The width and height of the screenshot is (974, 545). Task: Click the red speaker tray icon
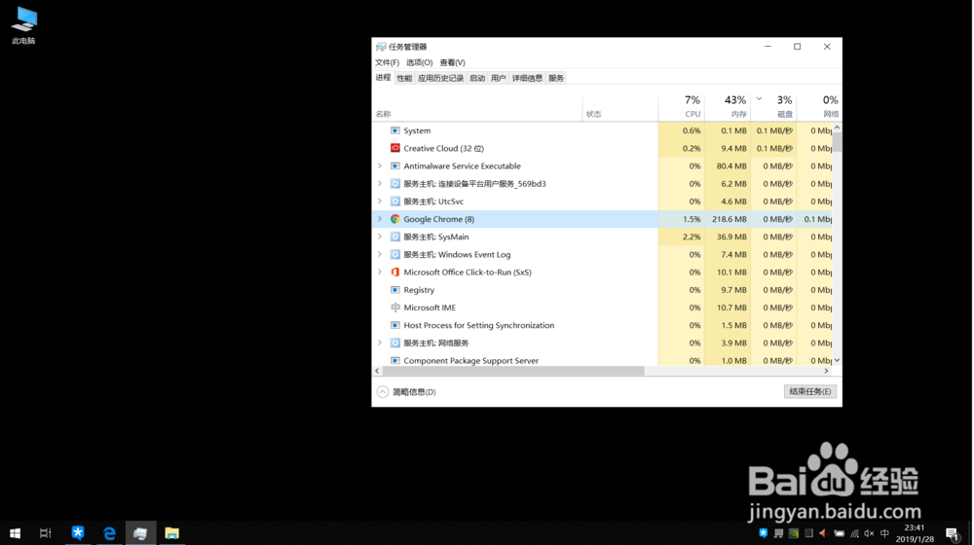tap(823, 533)
